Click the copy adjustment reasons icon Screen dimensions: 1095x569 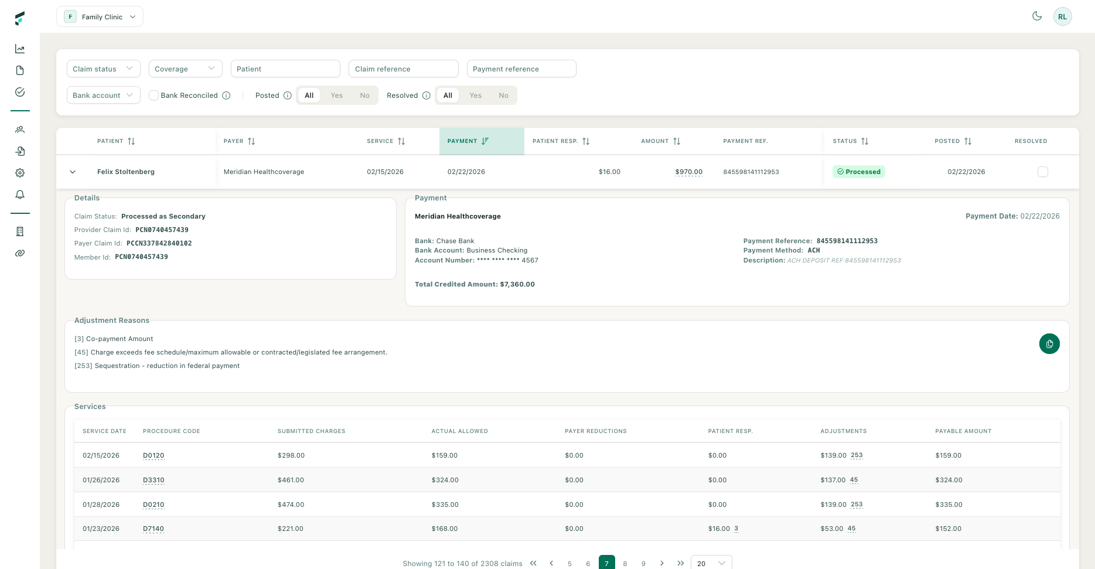pyautogui.click(x=1049, y=344)
